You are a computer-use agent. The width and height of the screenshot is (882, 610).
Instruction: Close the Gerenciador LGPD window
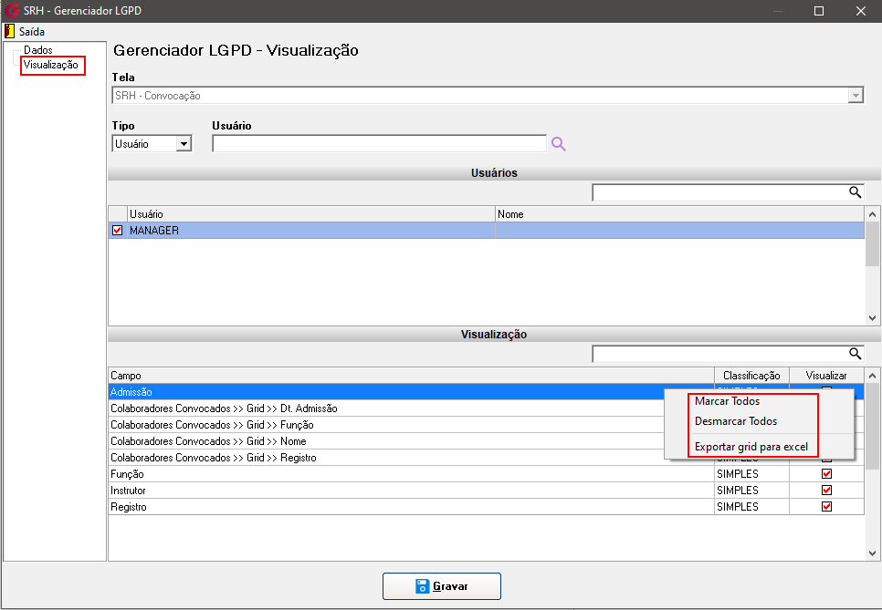point(861,11)
